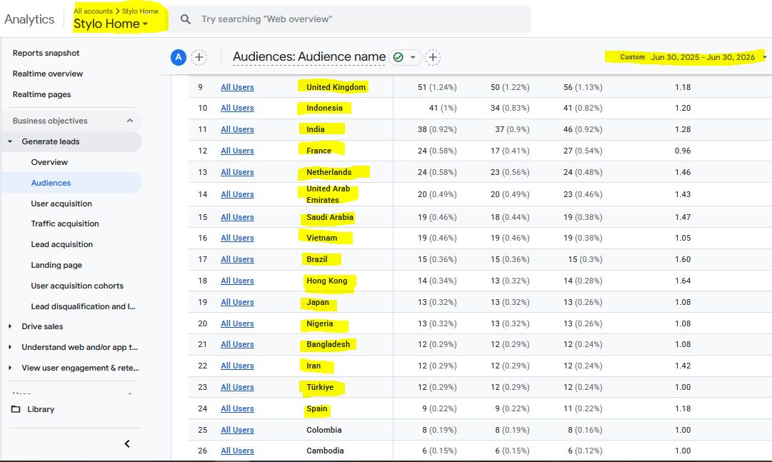Click 'All Users' link in Nigeria row
The height and width of the screenshot is (462, 772).
pos(237,323)
